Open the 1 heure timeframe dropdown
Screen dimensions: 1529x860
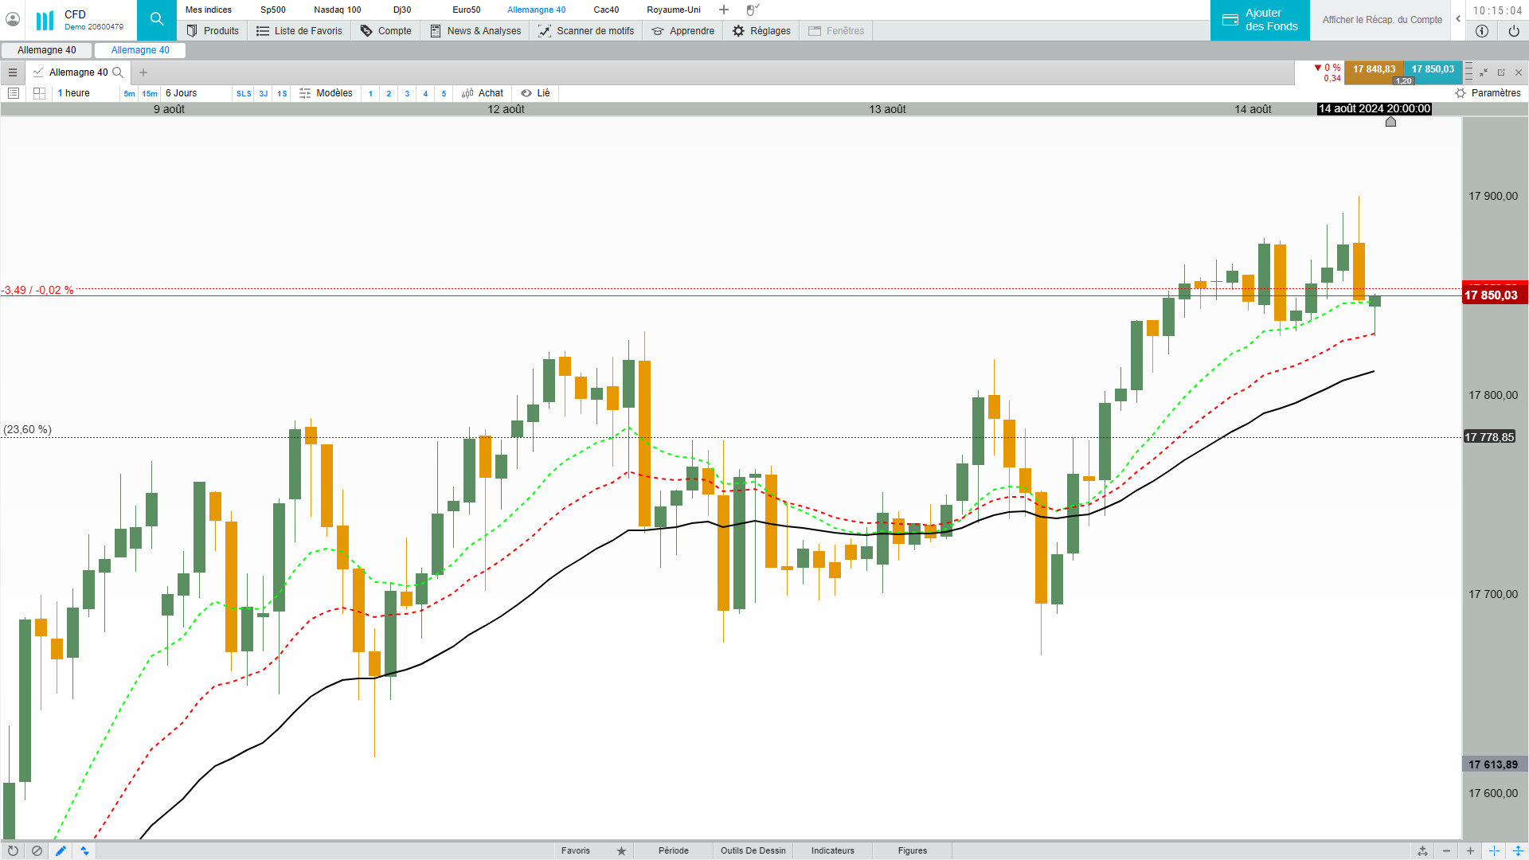(74, 93)
